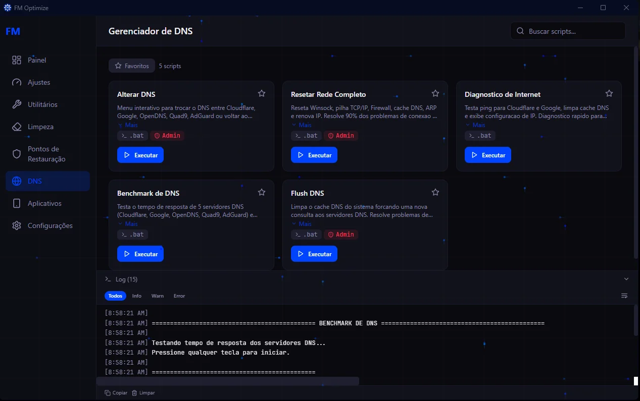The image size is (640, 401).
Task: Open the Painel dashboard icon in sidebar
Action: (17, 60)
